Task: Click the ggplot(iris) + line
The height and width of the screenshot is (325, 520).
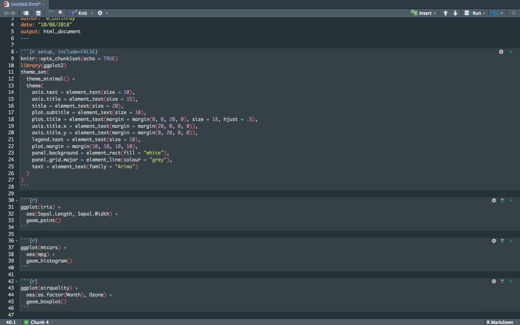Action: click(x=41, y=207)
